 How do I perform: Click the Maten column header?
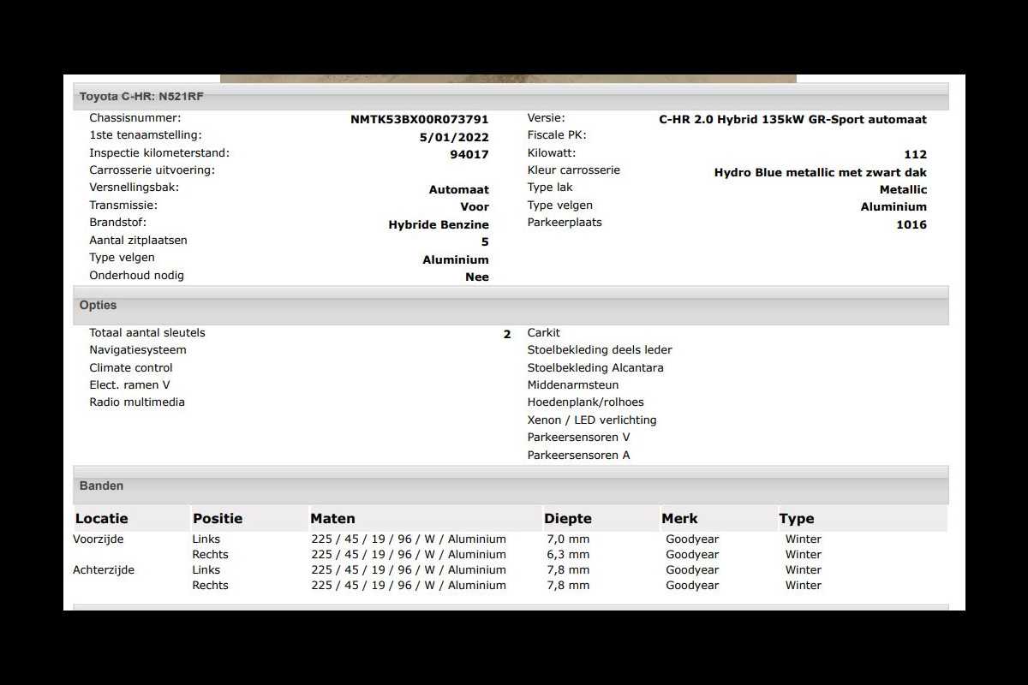pos(332,519)
